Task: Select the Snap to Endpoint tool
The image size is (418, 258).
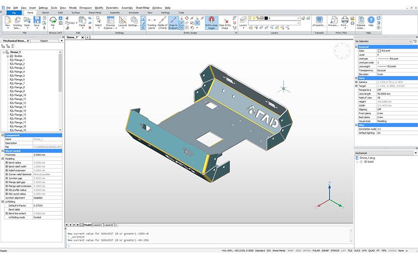Action: (174, 21)
